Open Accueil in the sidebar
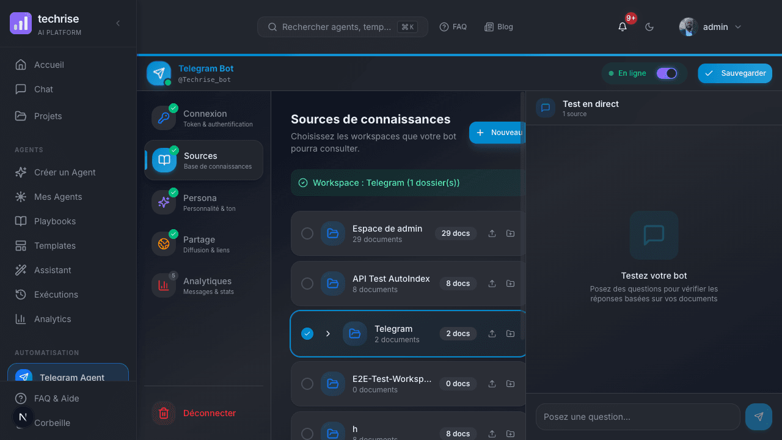Image resolution: width=782 pixels, height=440 pixels. point(68,65)
